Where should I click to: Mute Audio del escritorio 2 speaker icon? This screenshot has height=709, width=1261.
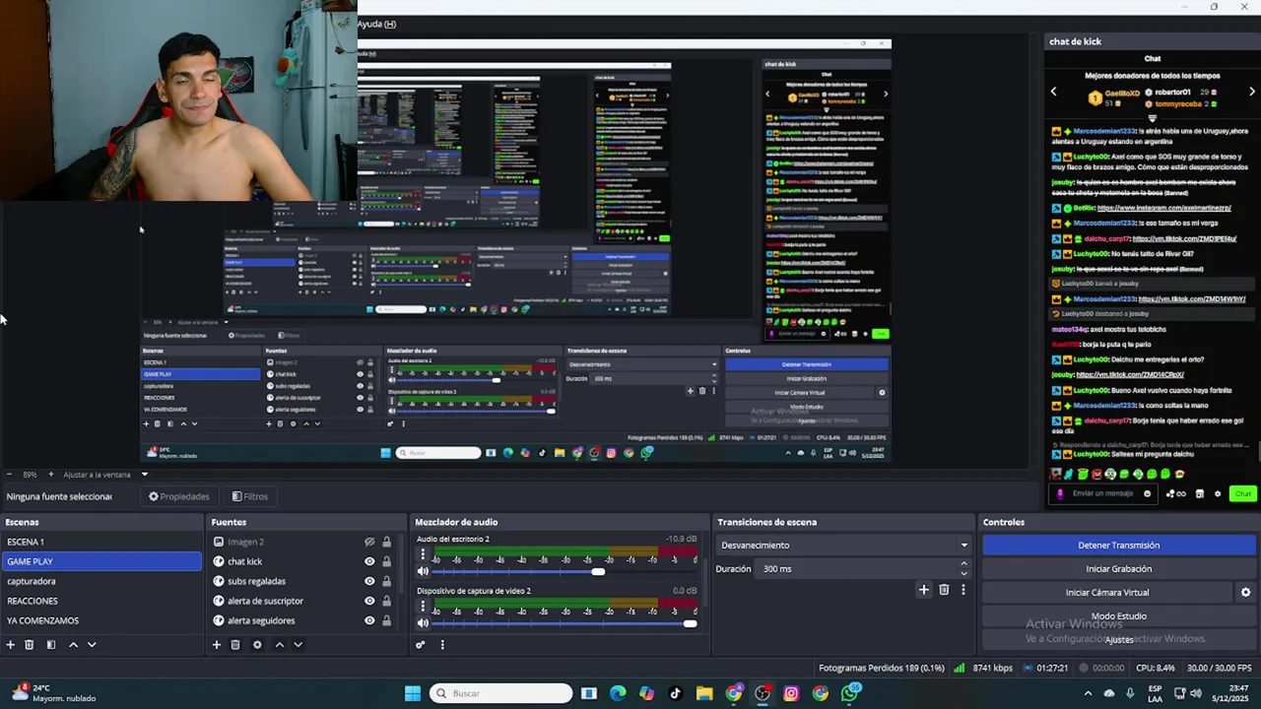[423, 571]
